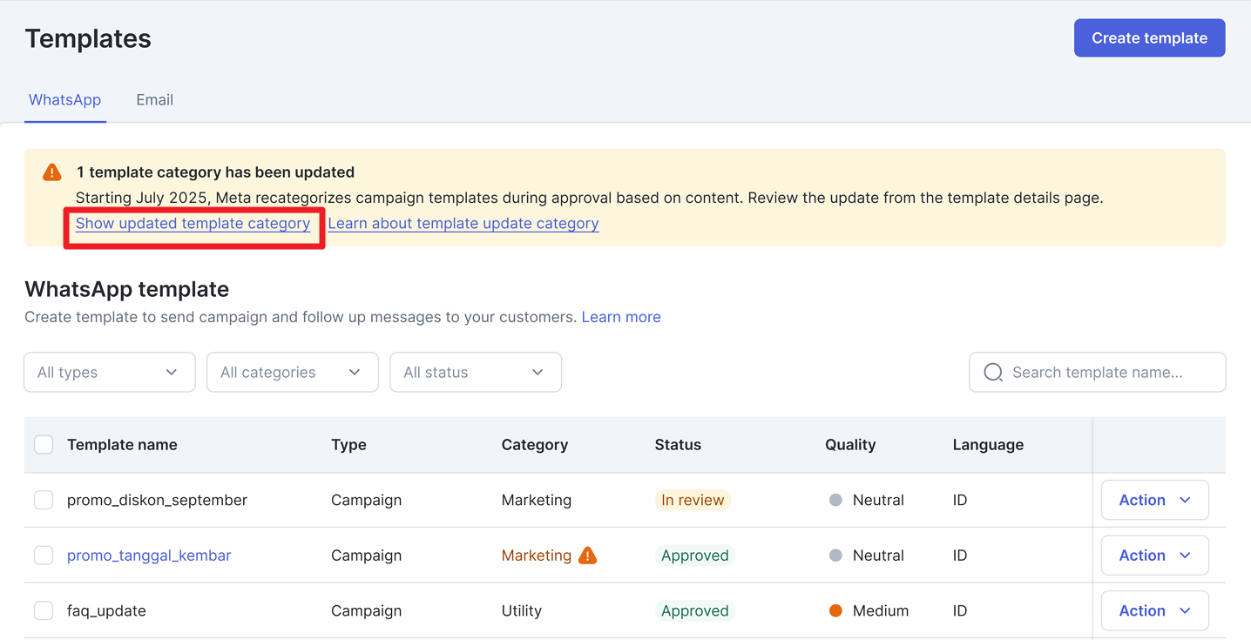The image size is (1251, 640).
Task: Check the faq_update row checkbox
Action: click(x=44, y=611)
